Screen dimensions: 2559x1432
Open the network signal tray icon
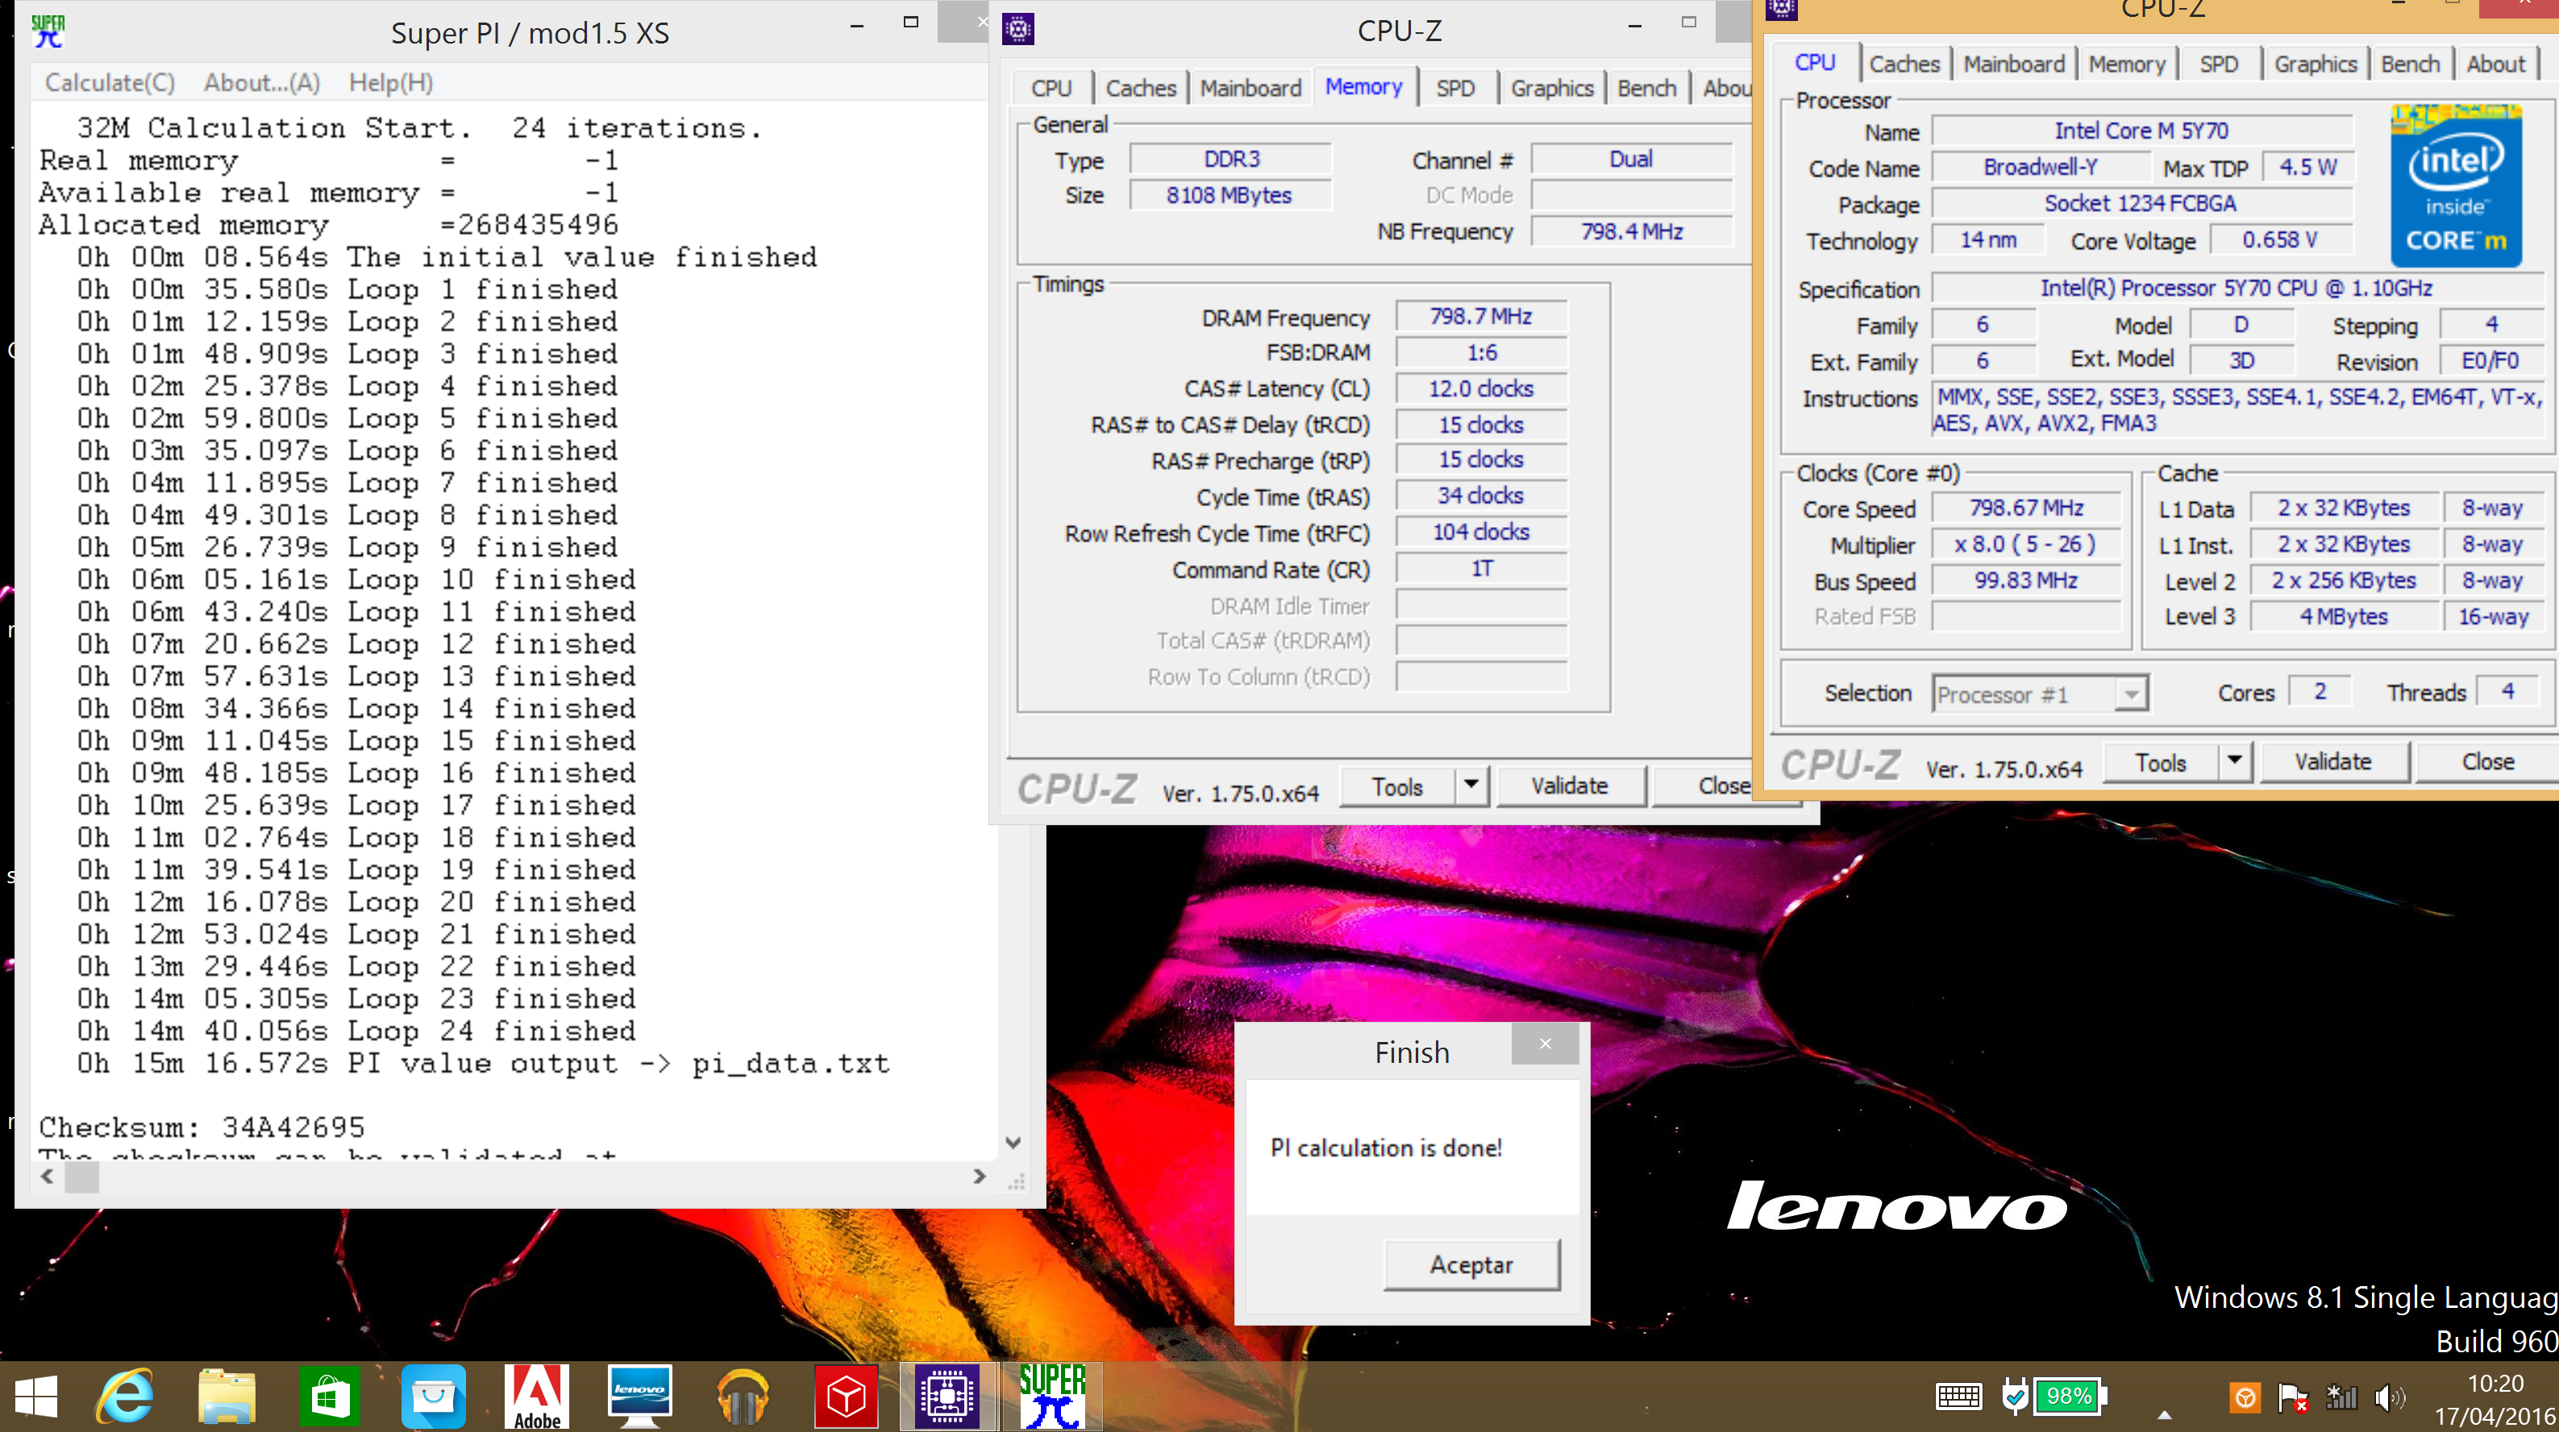pos(2341,1399)
